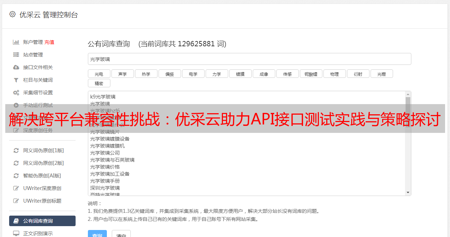Click the 铌酸锂 keyword tag
450x237 pixels.
click(x=311, y=74)
